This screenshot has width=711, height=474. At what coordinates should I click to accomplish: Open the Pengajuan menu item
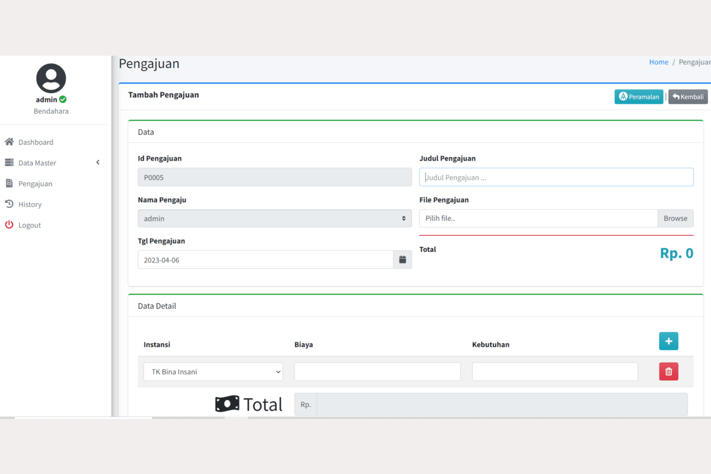(x=35, y=184)
